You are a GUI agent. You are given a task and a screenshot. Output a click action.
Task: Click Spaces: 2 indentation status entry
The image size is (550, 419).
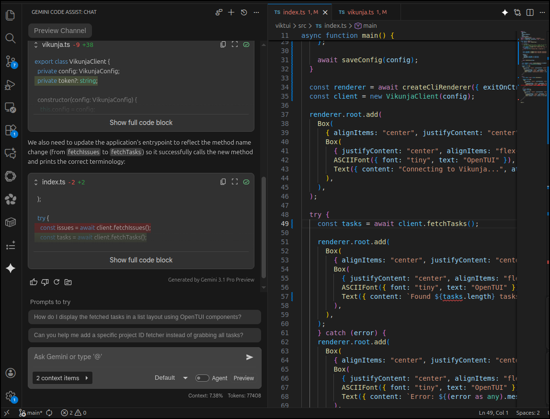[528, 413]
